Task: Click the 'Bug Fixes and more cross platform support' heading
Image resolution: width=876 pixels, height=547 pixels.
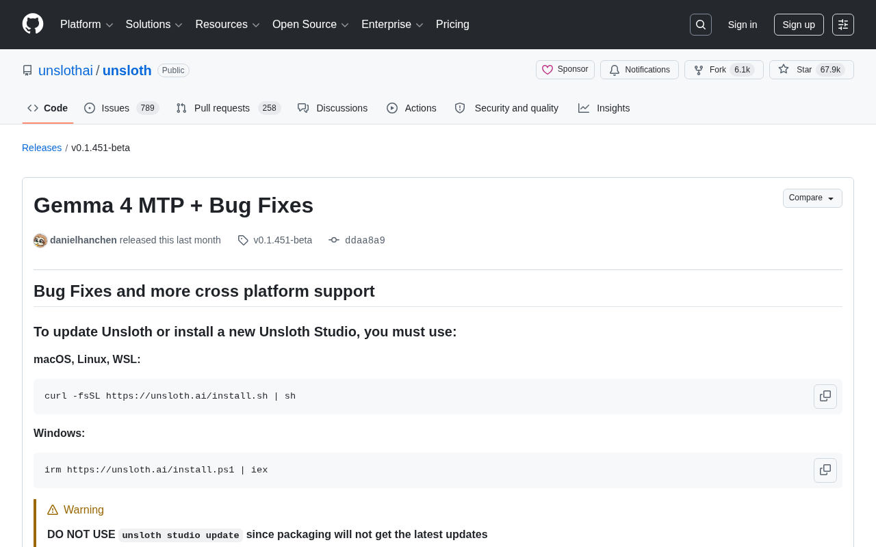Action: coord(204,291)
